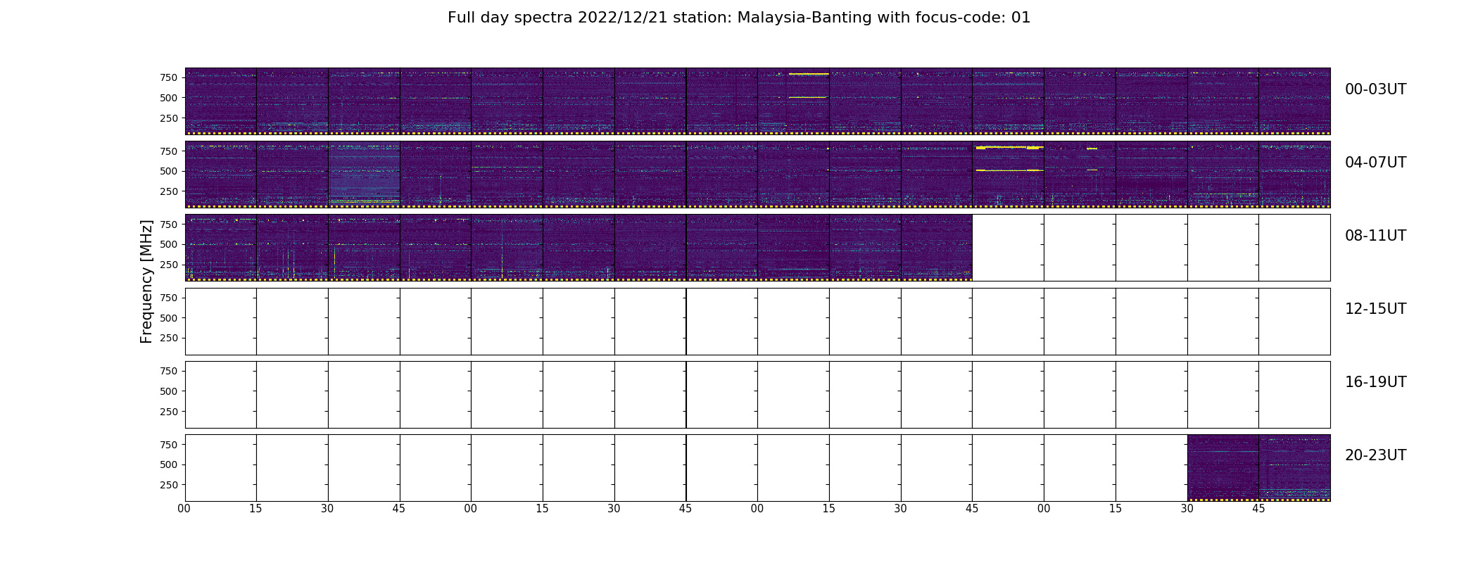
Task: Click the 'Frequency [MHz]' y-axis label
Action: pos(146,281)
